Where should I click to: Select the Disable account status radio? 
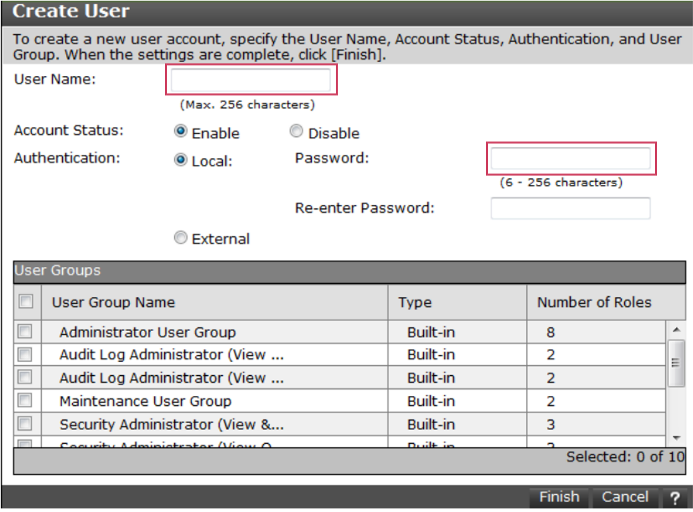tap(296, 132)
